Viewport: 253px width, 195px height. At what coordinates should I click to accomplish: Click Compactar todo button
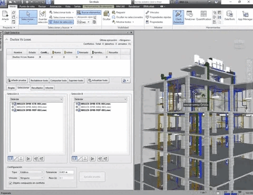(x=59, y=81)
